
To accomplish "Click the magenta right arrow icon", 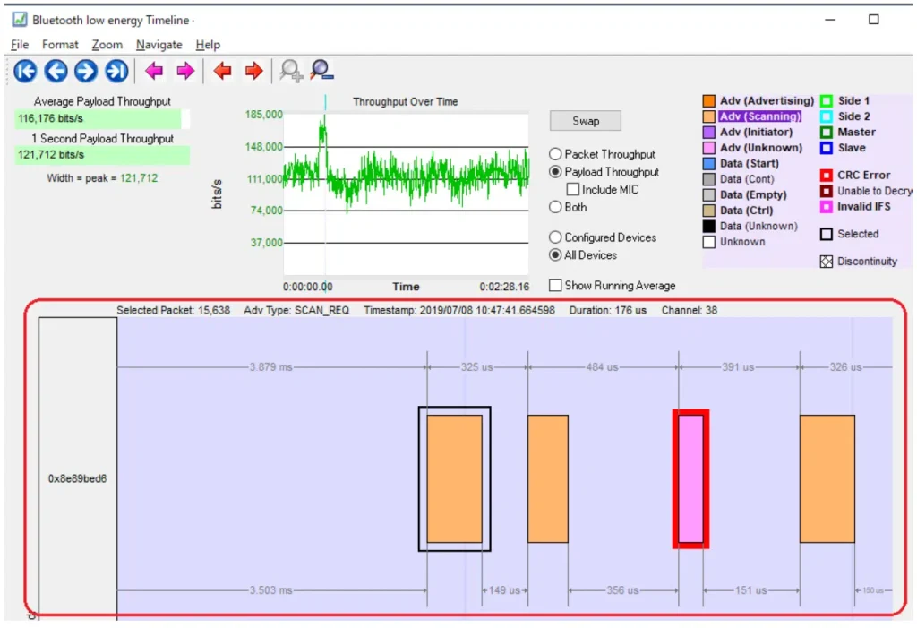I will 185,71.
